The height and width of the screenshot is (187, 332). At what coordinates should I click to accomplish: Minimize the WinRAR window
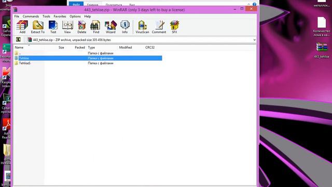[235, 9]
